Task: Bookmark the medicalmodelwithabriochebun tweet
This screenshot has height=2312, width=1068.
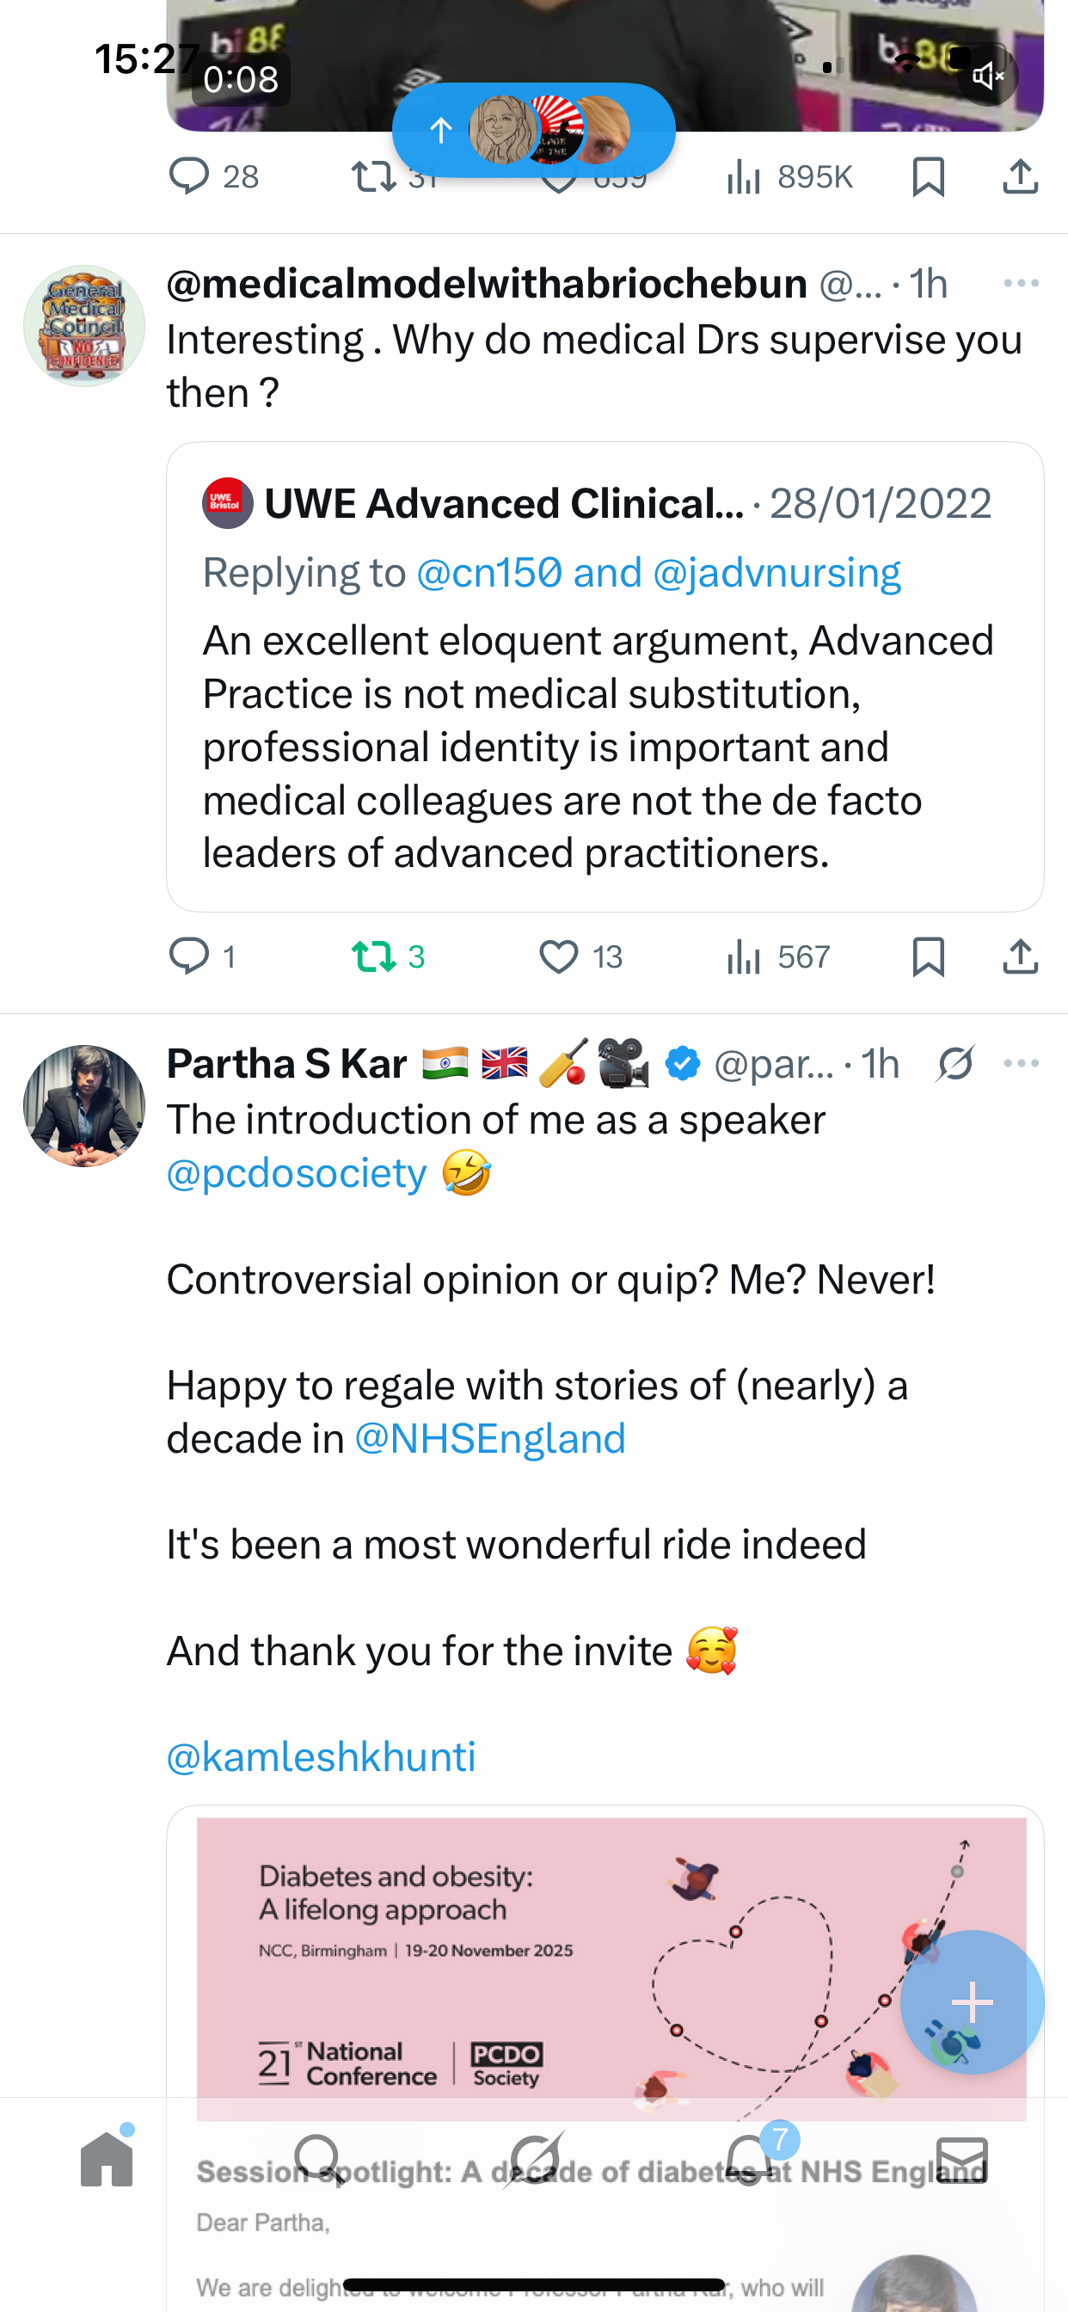Action: pos(928,956)
